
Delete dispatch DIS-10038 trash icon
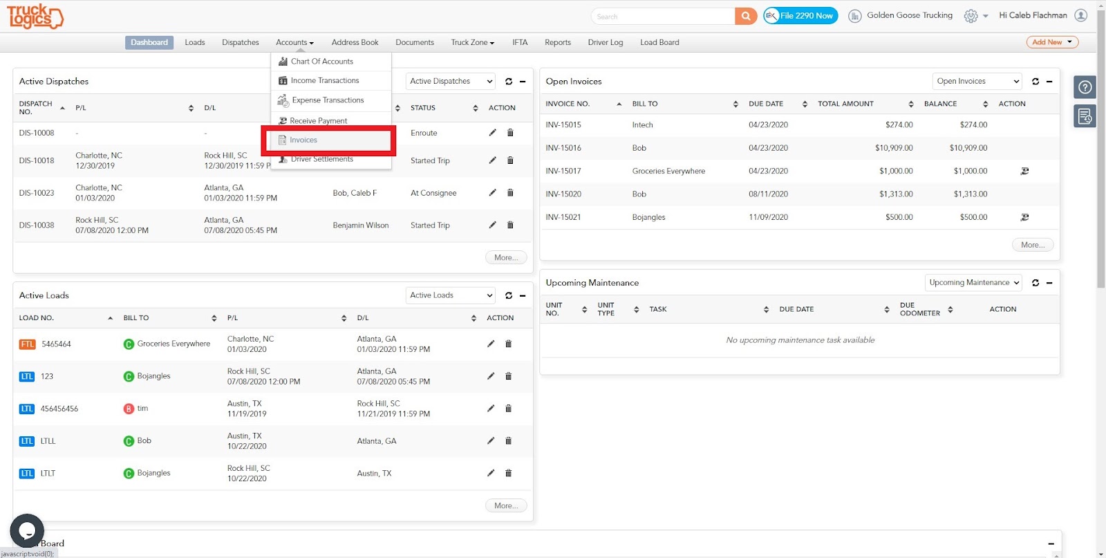point(510,225)
